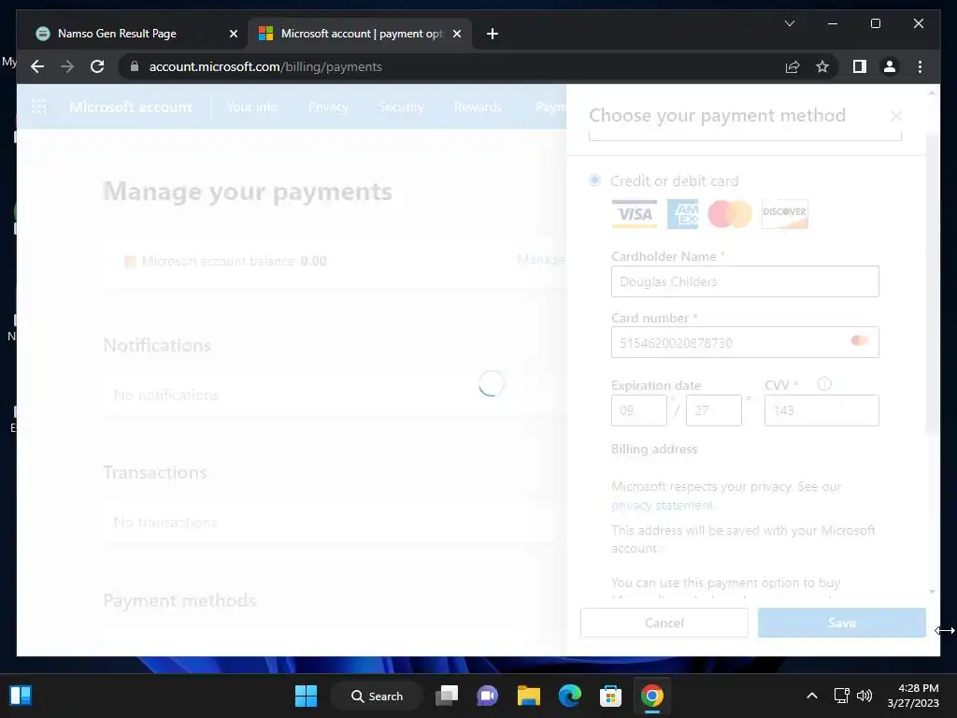
Task: Click the Cardholder Name field
Action: [745, 281]
